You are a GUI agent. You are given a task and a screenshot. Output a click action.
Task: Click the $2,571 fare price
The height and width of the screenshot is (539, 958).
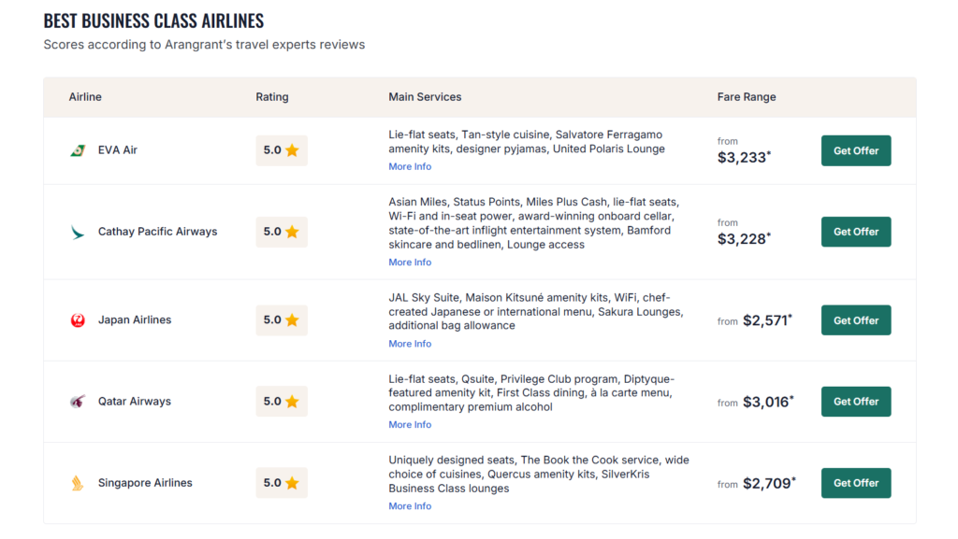pyautogui.click(x=767, y=320)
